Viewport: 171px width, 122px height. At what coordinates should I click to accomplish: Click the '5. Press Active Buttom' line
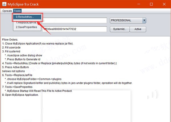pos(15,67)
